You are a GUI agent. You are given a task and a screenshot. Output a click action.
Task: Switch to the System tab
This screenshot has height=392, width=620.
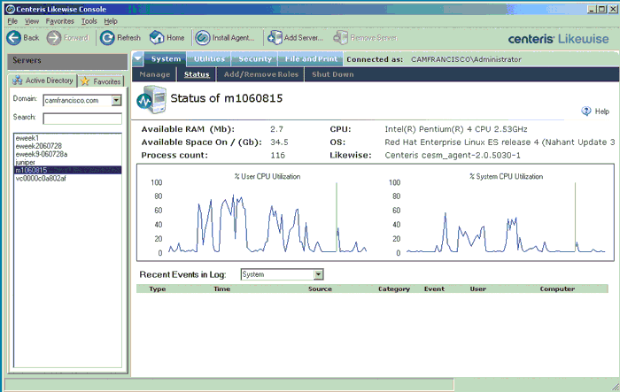click(166, 59)
